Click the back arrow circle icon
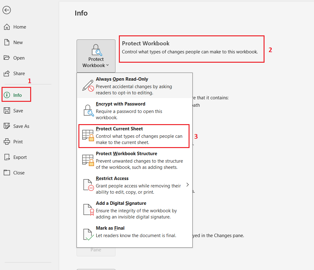314x270 pixels. [7, 10]
